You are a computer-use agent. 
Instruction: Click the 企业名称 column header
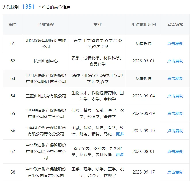click(x=46, y=24)
